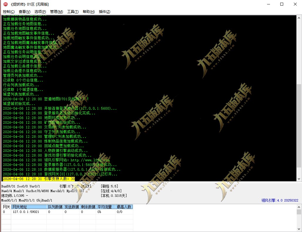Click log line 游戏网关[0](127.0.0.1:59021)已打开
The height and width of the screenshot is (232, 302).
[x=60, y=174]
